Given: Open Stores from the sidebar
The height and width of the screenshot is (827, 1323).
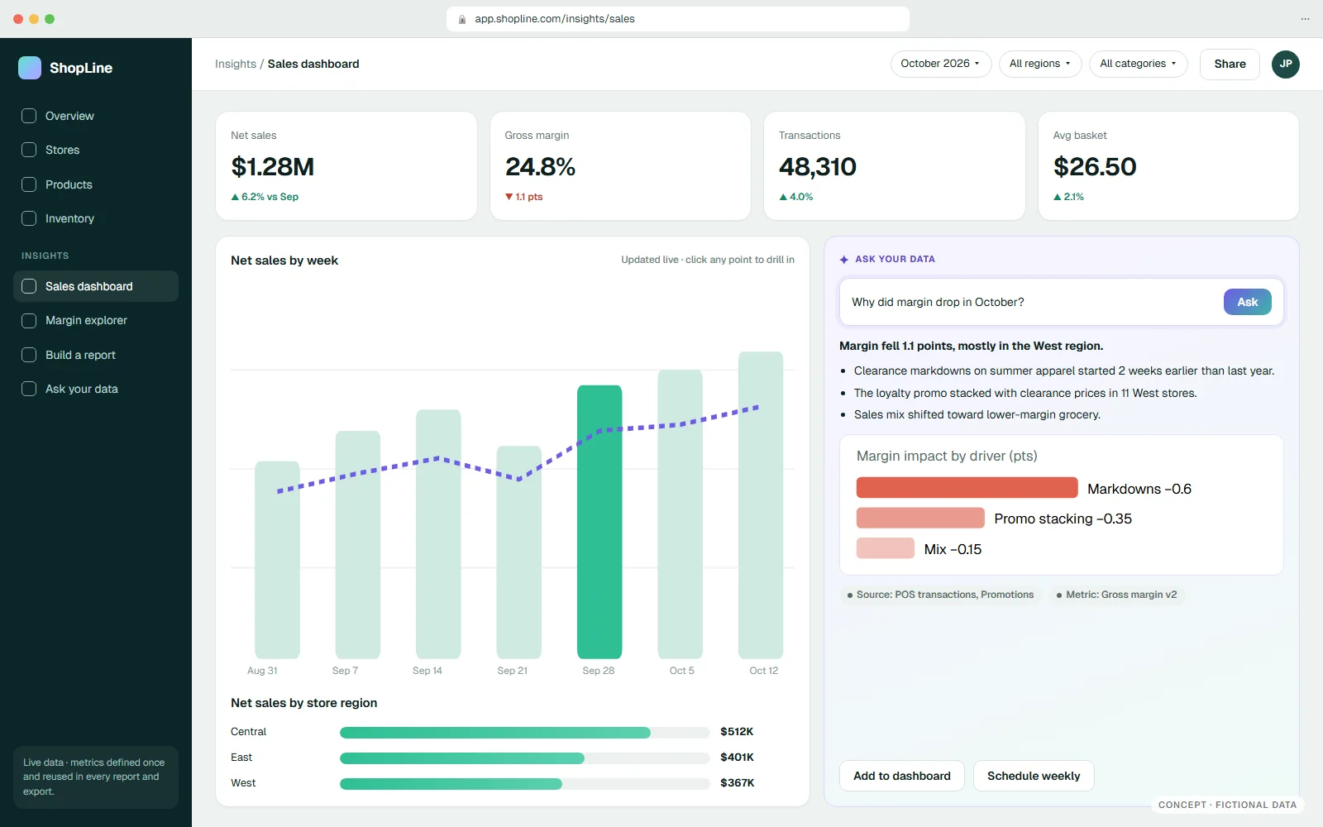Looking at the screenshot, I should pyautogui.click(x=96, y=150).
